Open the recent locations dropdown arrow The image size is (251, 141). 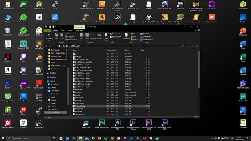[53, 46]
